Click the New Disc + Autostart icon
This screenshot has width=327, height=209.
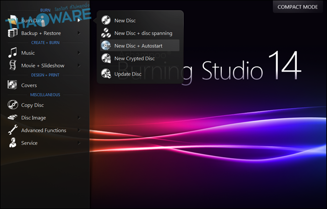click(x=106, y=45)
